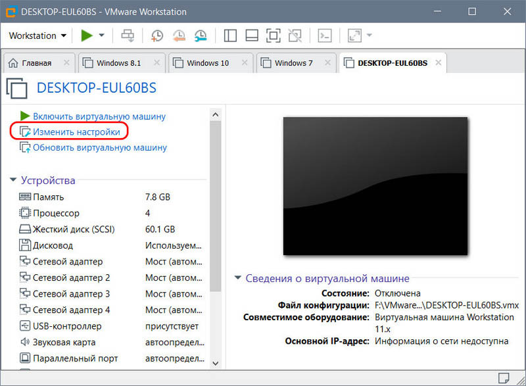Click Send Ctrl+Alt+Del toolbar icon
The width and height of the screenshot is (526, 386).
coord(128,36)
